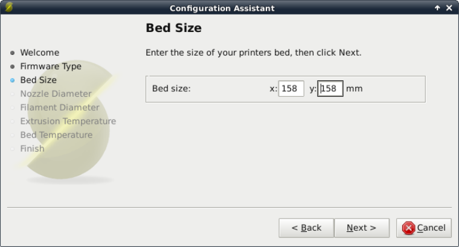Click the "mm" unit label
459x247 pixels.
point(355,89)
